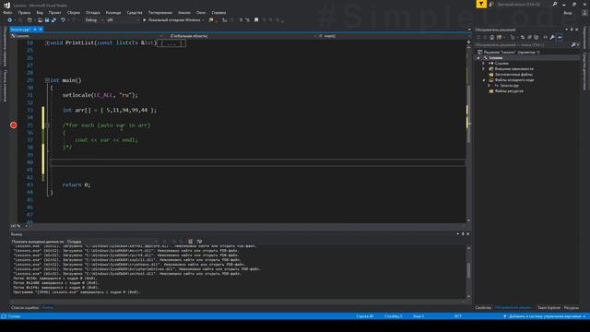Click the notifications flag icon
Image resolution: width=590 pixels, height=332 pixels.
[481, 4]
